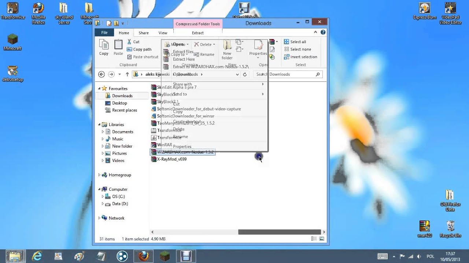Expand the Homegroup node
Image resolution: width=469 pixels, height=263 pixels.
tap(99, 175)
